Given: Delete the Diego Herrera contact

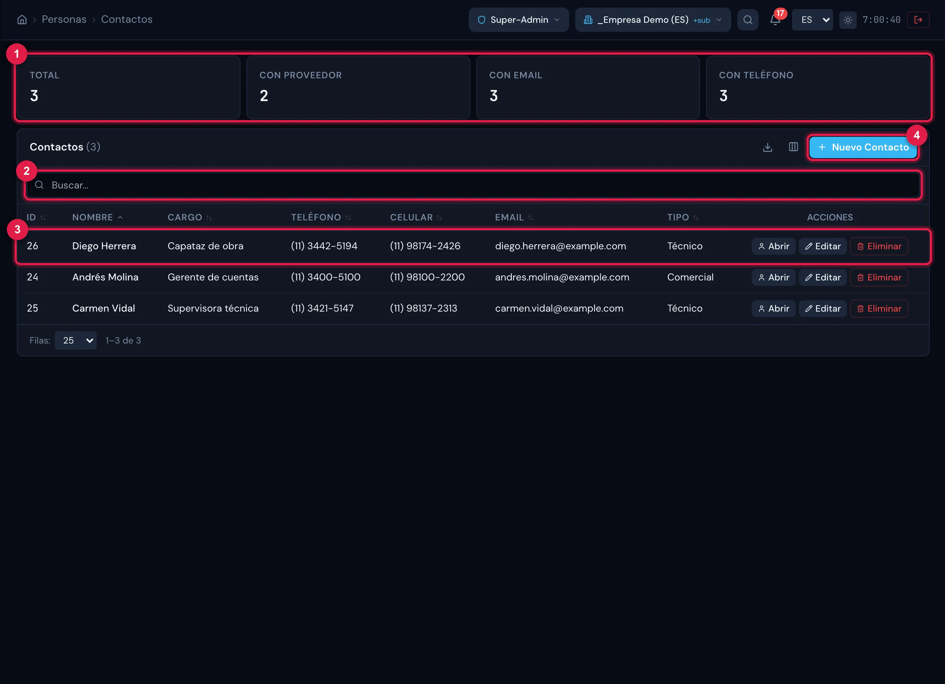Looking at the screenshot, I should [x=879, y=246].
